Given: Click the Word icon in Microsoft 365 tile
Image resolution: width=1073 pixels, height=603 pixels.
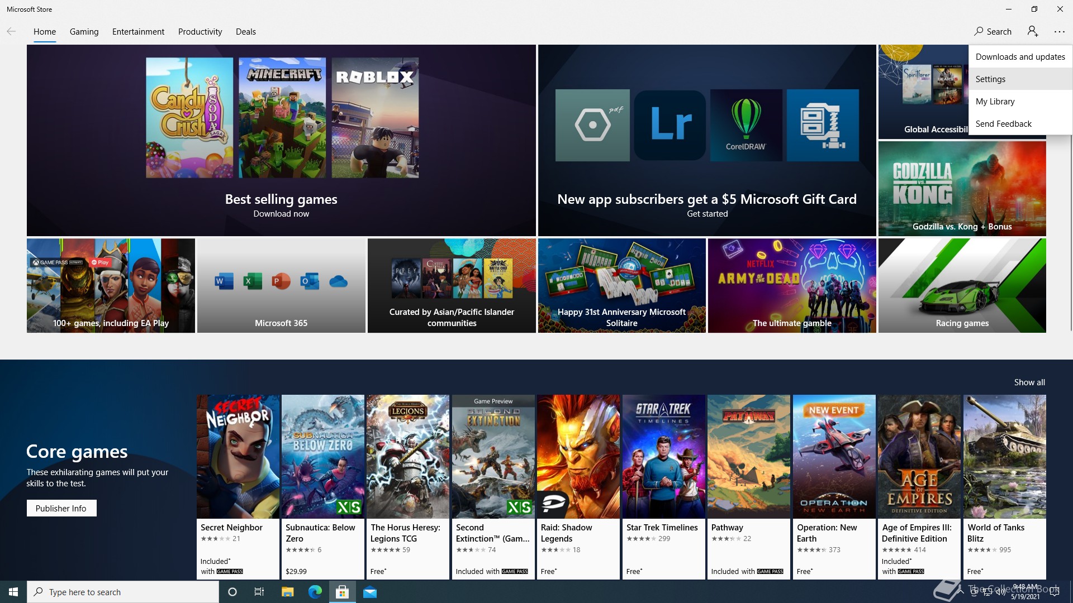Looking at the screenshot, I should 224,281.
